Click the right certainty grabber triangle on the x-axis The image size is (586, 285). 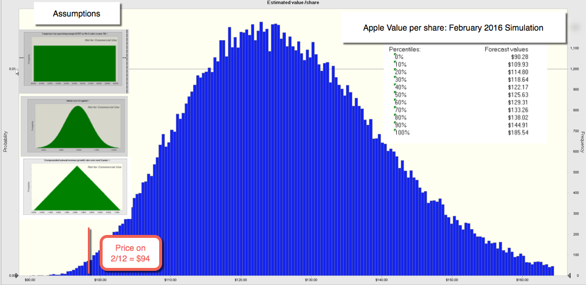click(x=569, y=276)
